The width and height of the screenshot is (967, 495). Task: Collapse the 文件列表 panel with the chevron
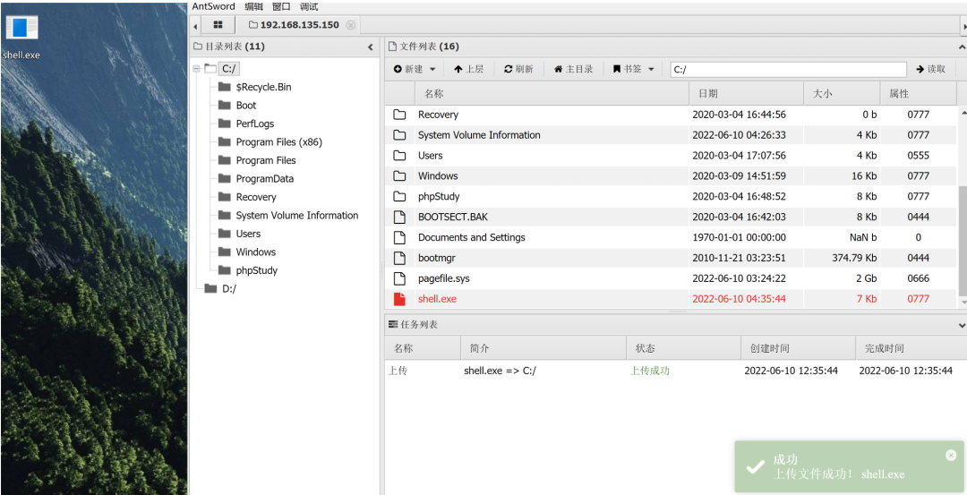962,47
